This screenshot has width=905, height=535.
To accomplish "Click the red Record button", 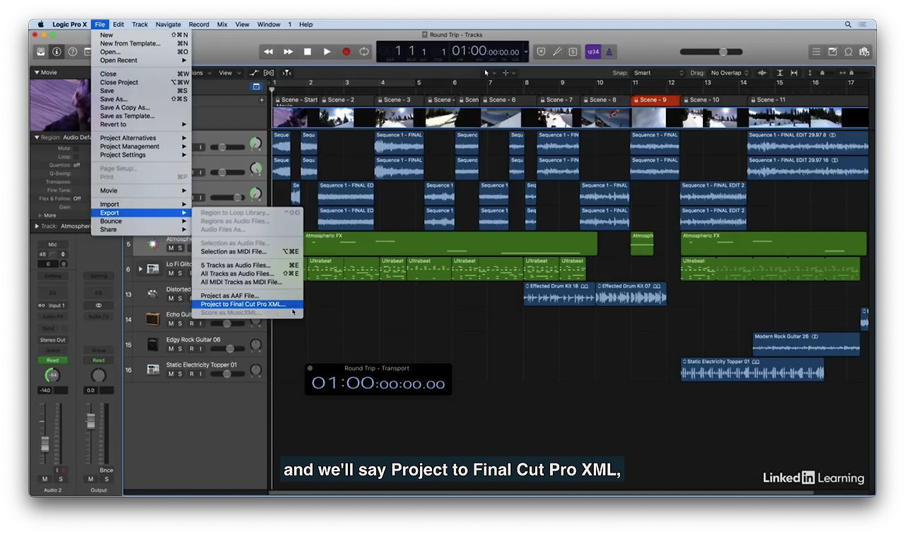I will (x=346, y=52).
